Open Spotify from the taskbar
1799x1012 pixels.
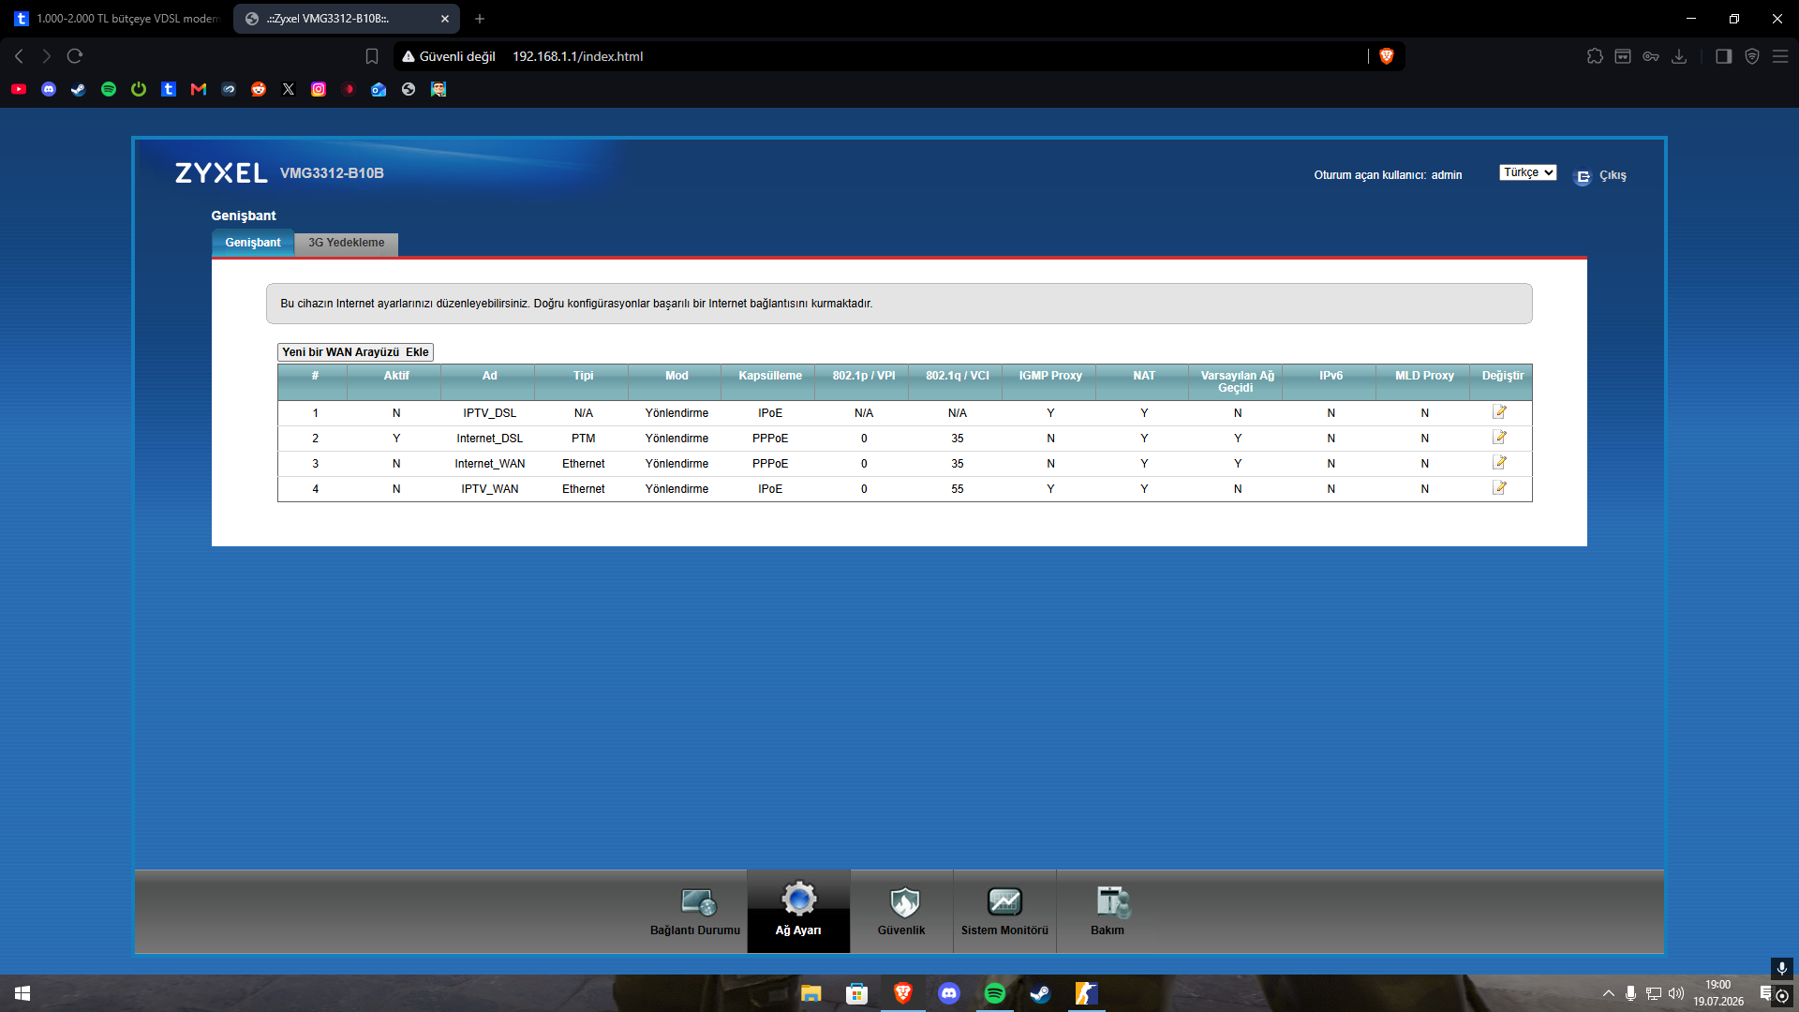click(x=995, y=993)
